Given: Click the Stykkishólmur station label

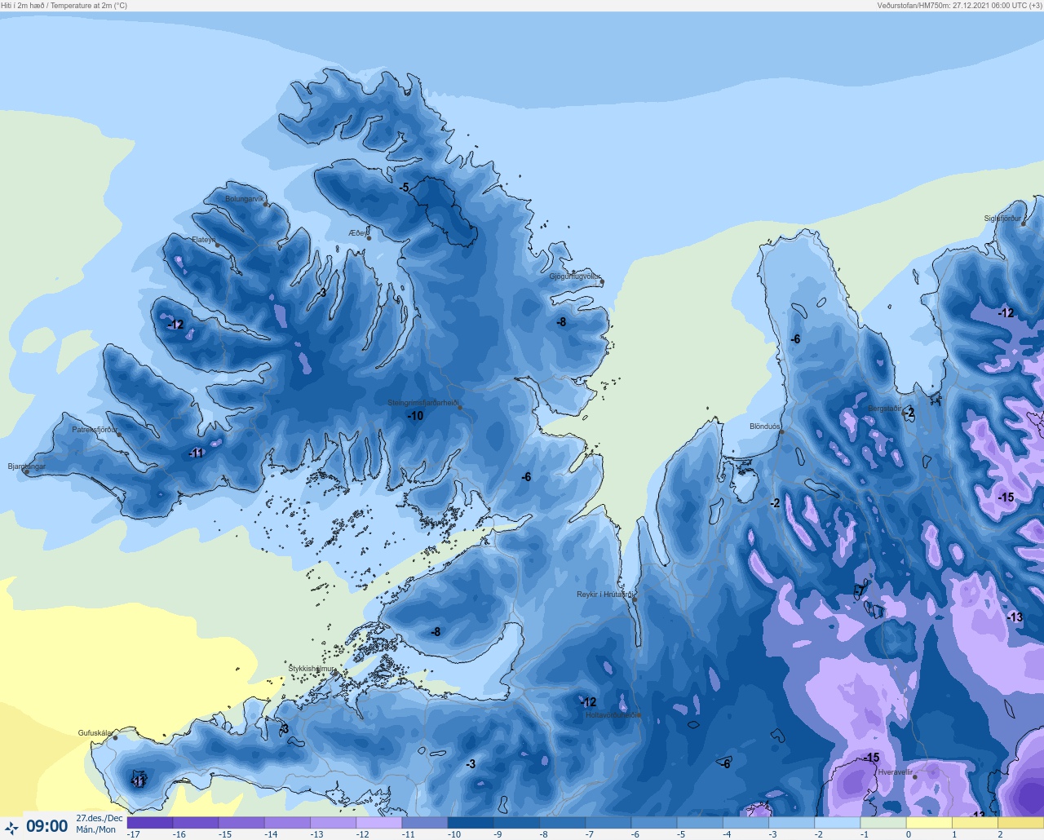Looking at the screenshot, I should [x=312, y=669].
